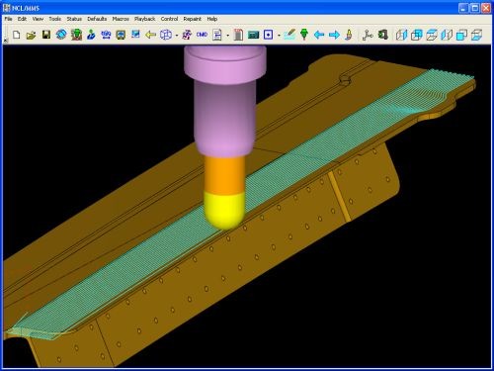
Task: Click the monitor screen icon in olive frame
Action: point(121,35)
